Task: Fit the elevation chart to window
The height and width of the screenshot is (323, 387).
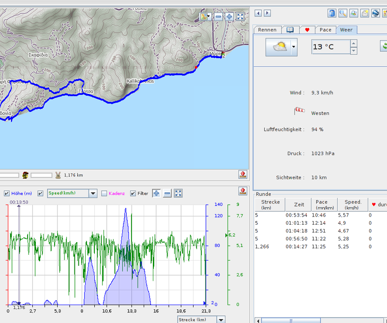Action: [178, 193]
